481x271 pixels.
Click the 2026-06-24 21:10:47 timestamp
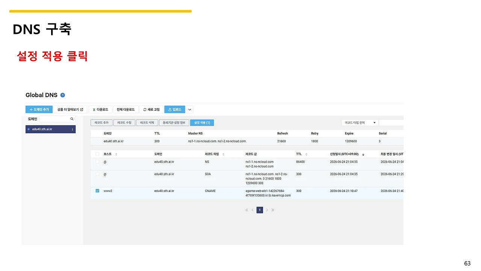click(x=344, y=191)
